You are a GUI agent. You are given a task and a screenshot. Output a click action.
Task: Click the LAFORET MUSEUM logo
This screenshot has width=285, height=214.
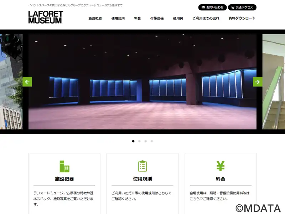[x=46, y=17]
